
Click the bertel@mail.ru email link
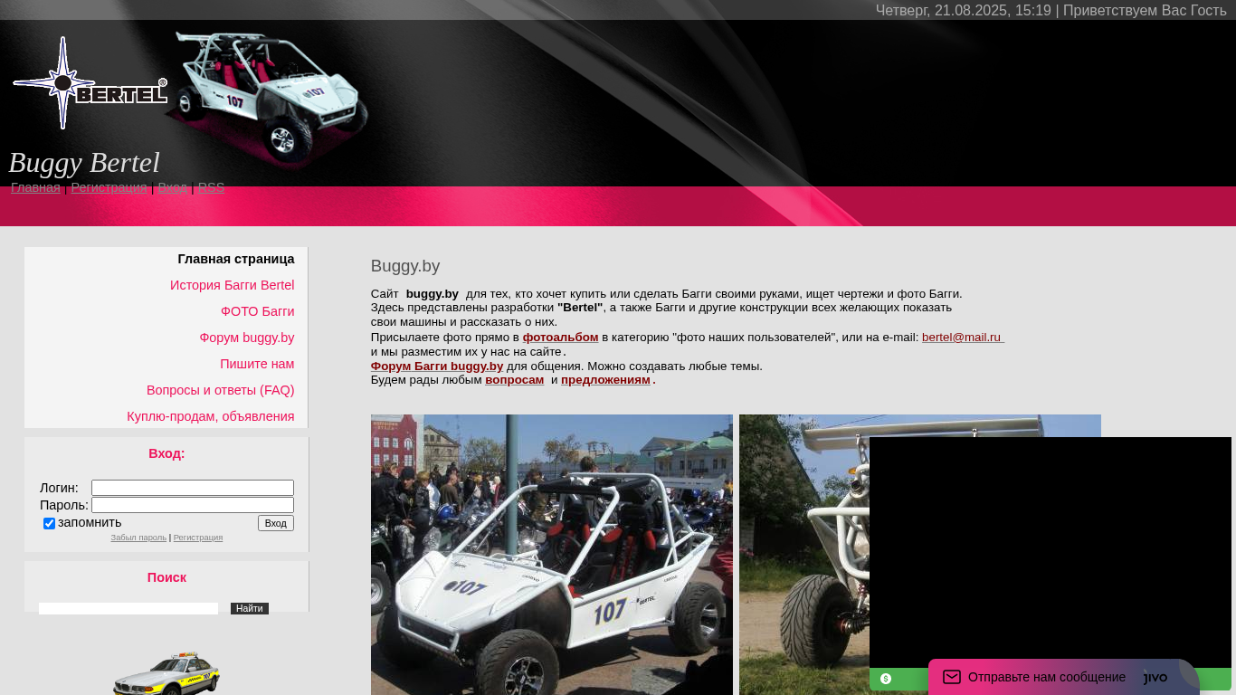(x=963, y=338)
